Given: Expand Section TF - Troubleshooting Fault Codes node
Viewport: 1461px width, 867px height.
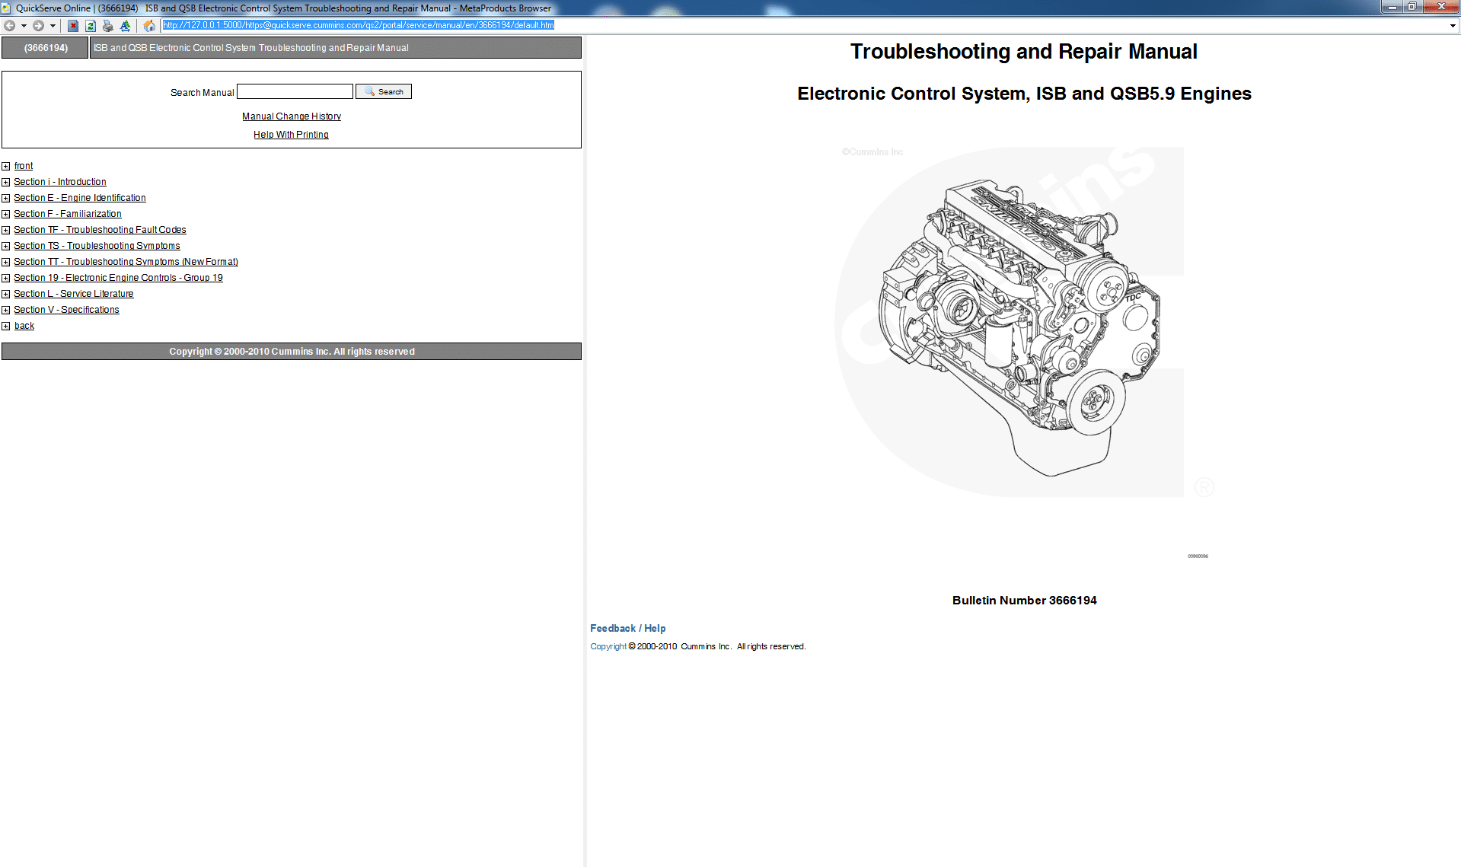Looking at the screenshot, I should click(x=6, y=230).
